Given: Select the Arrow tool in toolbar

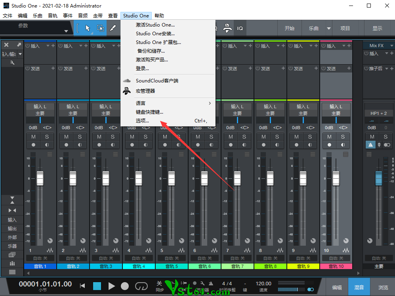Looking at the screenshot, I should tap(88, 28).
